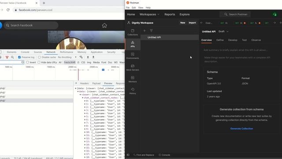Open the No throttling dropdown
282x159 pixels.
click(x=67, y=57)
